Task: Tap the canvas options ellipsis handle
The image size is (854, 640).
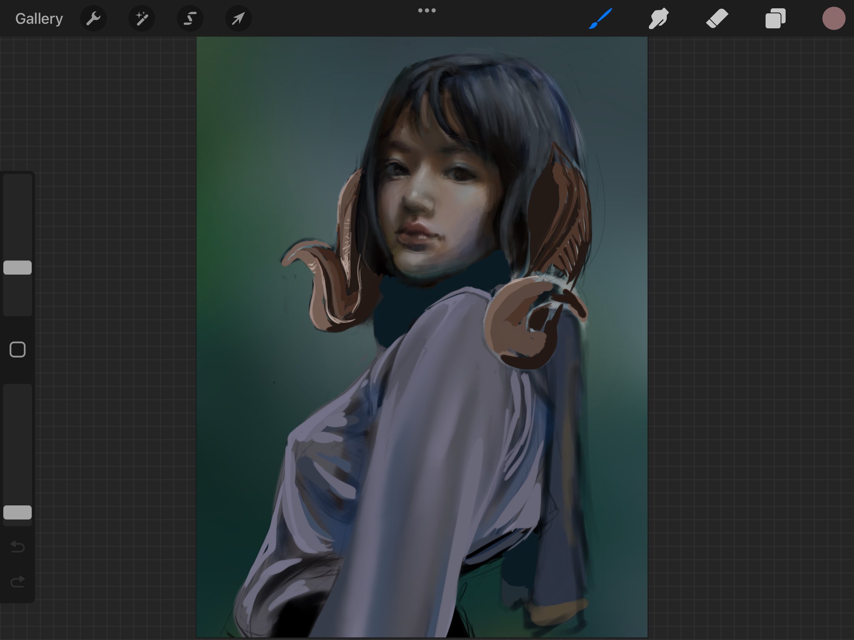Action: tap(427, 10)
